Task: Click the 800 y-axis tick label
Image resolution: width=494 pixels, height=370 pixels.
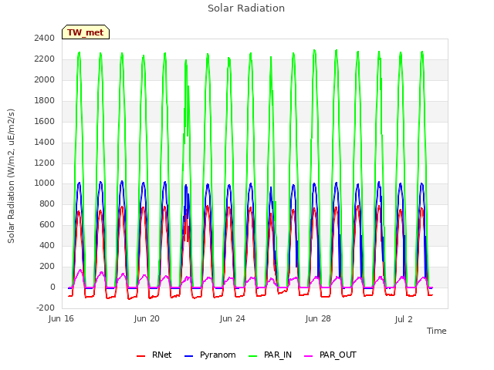Action: (47, 204)
